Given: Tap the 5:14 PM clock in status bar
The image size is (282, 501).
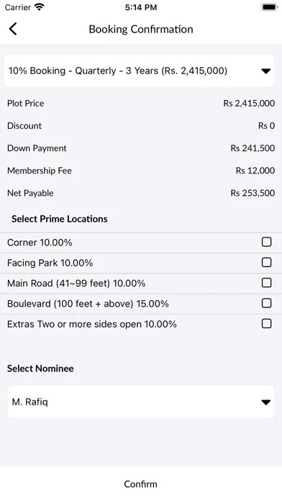Looking at the screenshot, I should point(141,7).
